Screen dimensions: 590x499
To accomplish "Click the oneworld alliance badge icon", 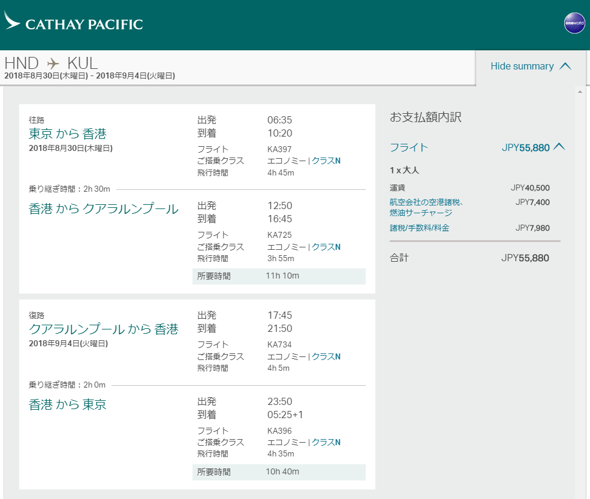I will click(574, 23).
